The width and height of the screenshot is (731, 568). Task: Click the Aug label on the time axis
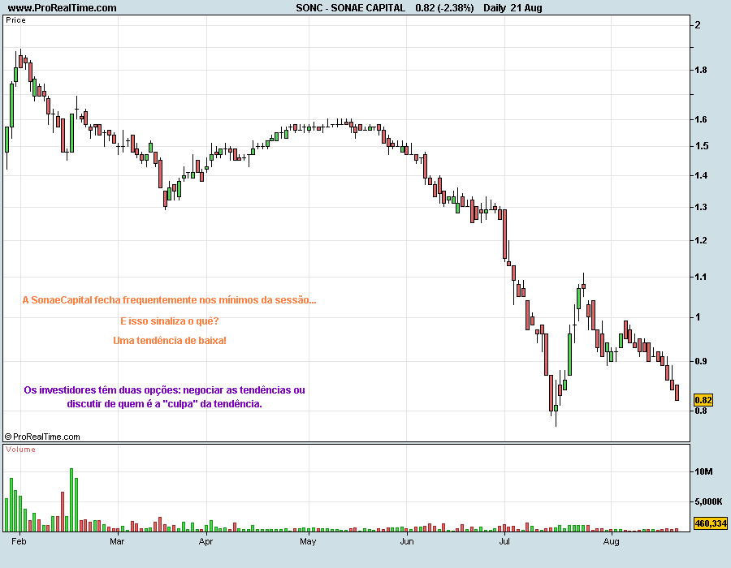[611, 541]
